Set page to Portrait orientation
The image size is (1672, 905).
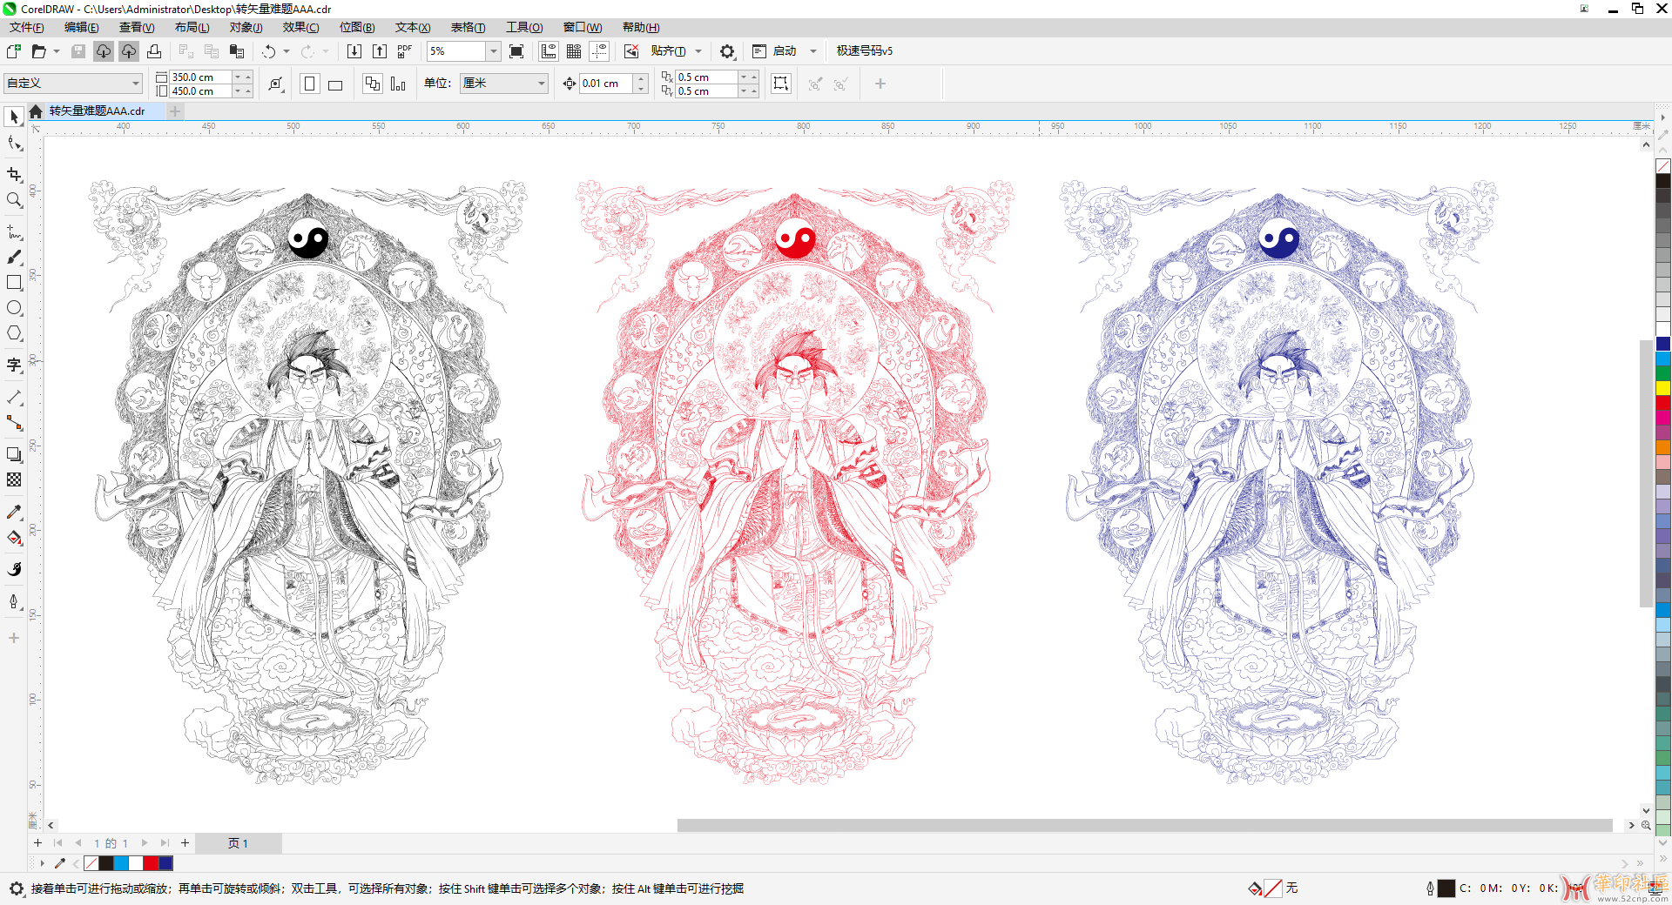tap(309, 84)
